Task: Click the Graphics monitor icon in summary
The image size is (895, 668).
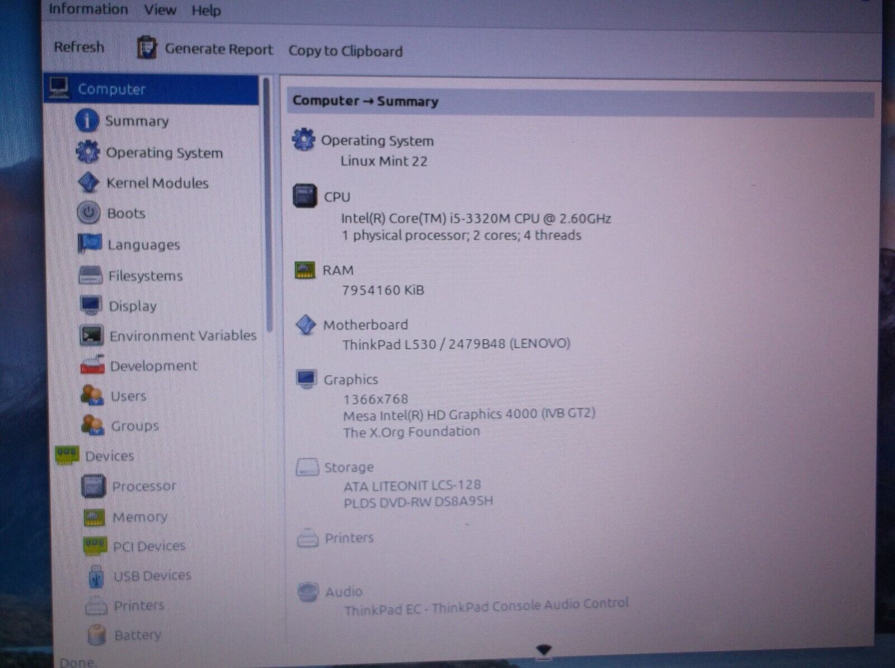Action: (x=307, y=379)
